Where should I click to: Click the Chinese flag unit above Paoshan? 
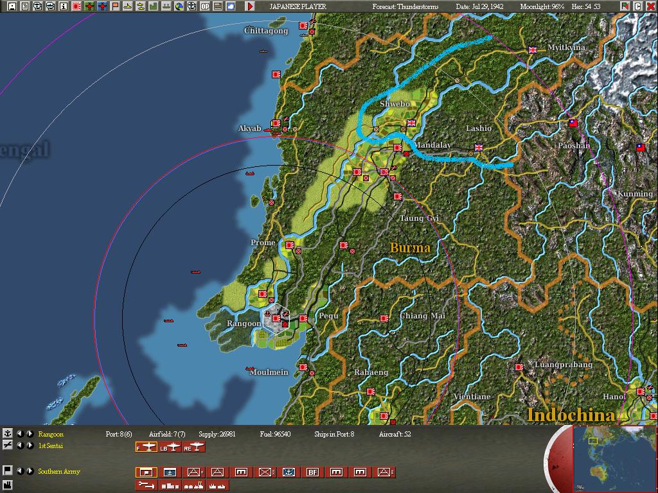pyautogui.click(x=573, y=123)
